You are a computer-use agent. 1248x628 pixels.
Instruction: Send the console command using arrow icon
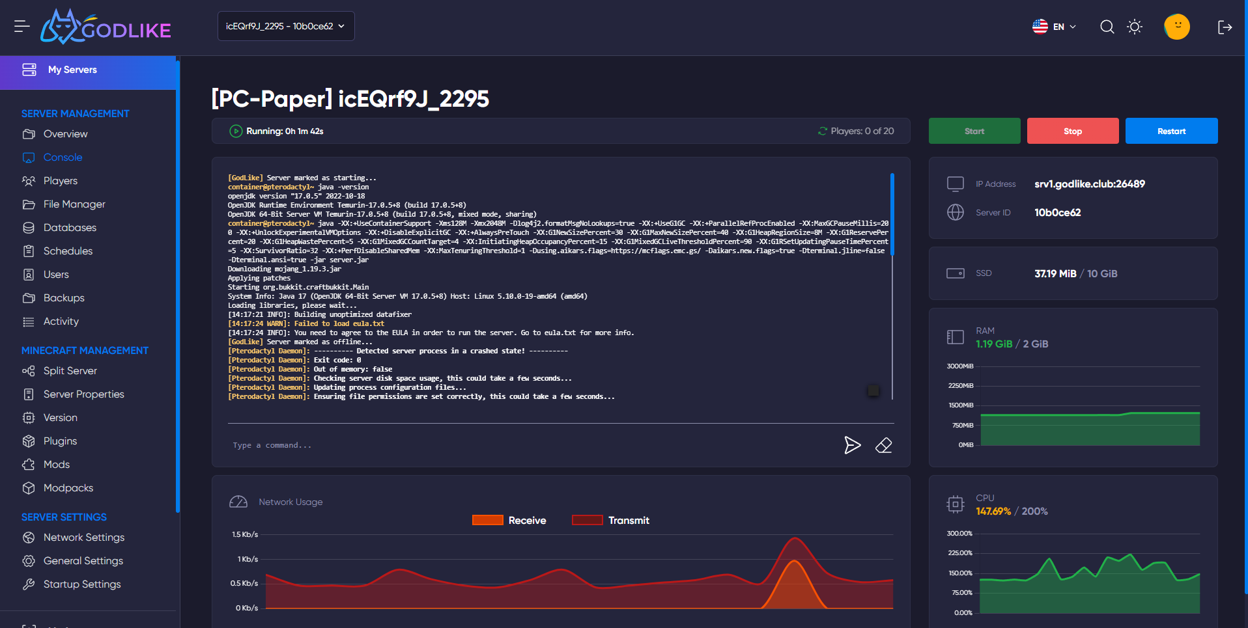point(852,445)
